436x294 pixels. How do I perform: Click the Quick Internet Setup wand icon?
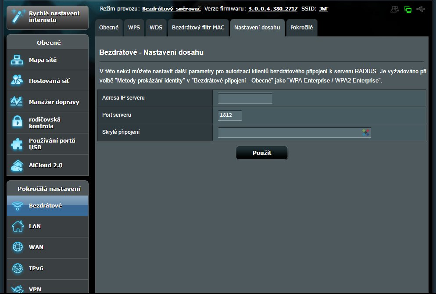pos(17,15)
